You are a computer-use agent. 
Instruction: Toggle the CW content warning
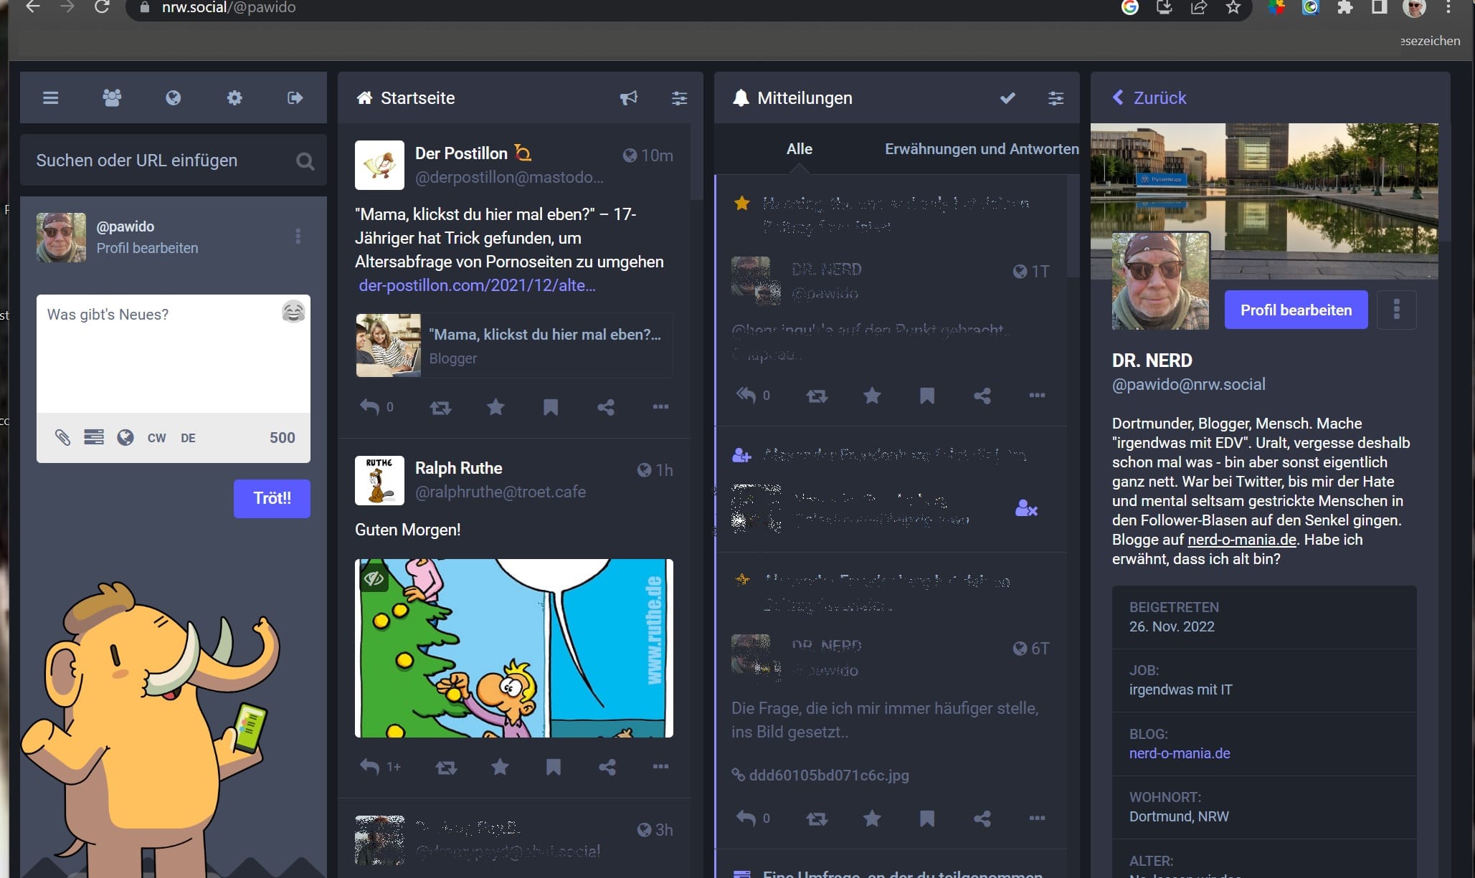156,438
